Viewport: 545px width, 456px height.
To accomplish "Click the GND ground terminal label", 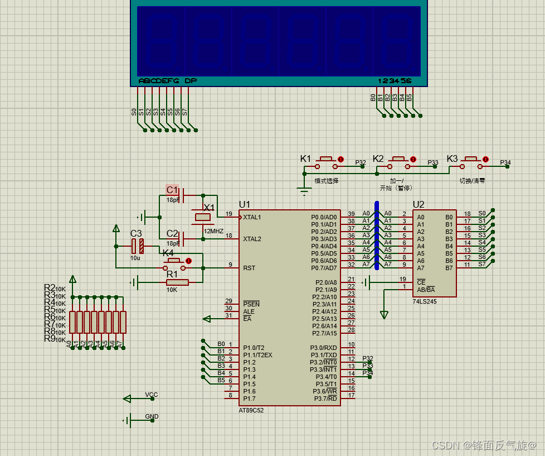I will (152, 416).
